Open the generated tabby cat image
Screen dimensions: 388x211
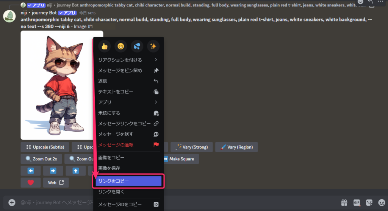point(57,85)
